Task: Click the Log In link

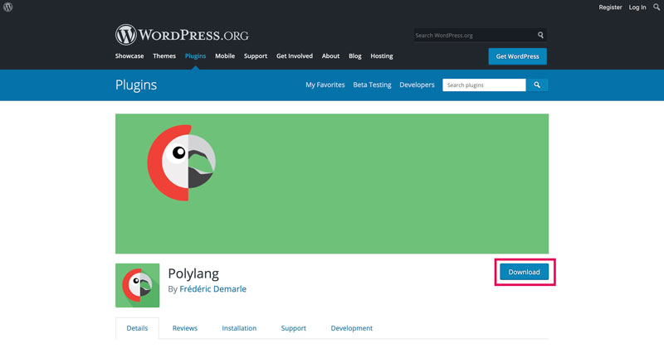Action: click(x=637, y=7)
